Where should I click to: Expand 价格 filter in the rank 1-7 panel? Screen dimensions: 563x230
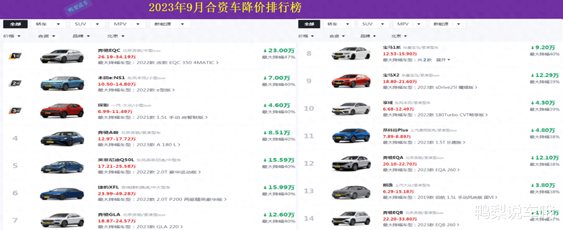point(12,36)
